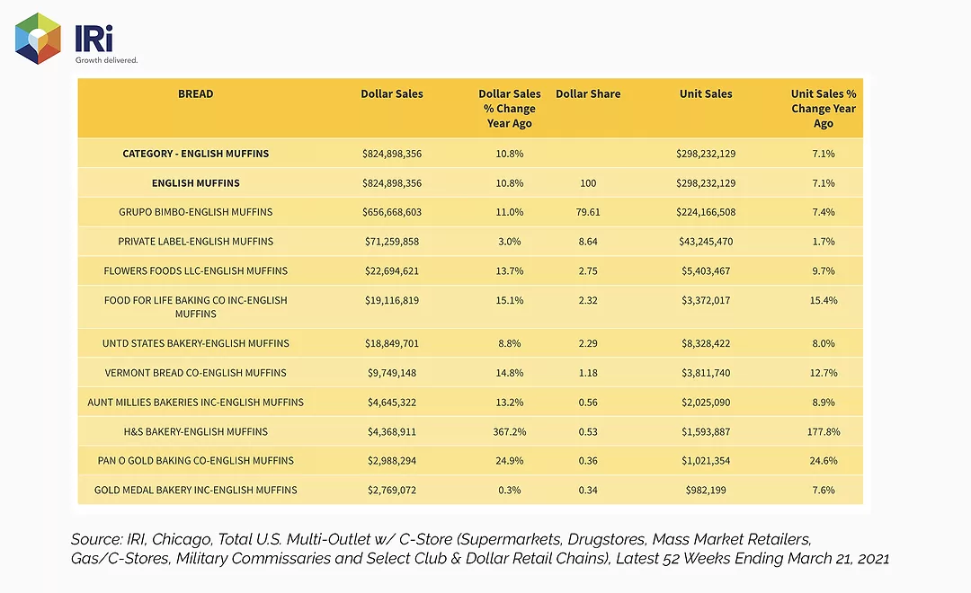Select the $982,199 unit sales value
The height and width of the screenshot is (593, 971).
click(706, 490)
